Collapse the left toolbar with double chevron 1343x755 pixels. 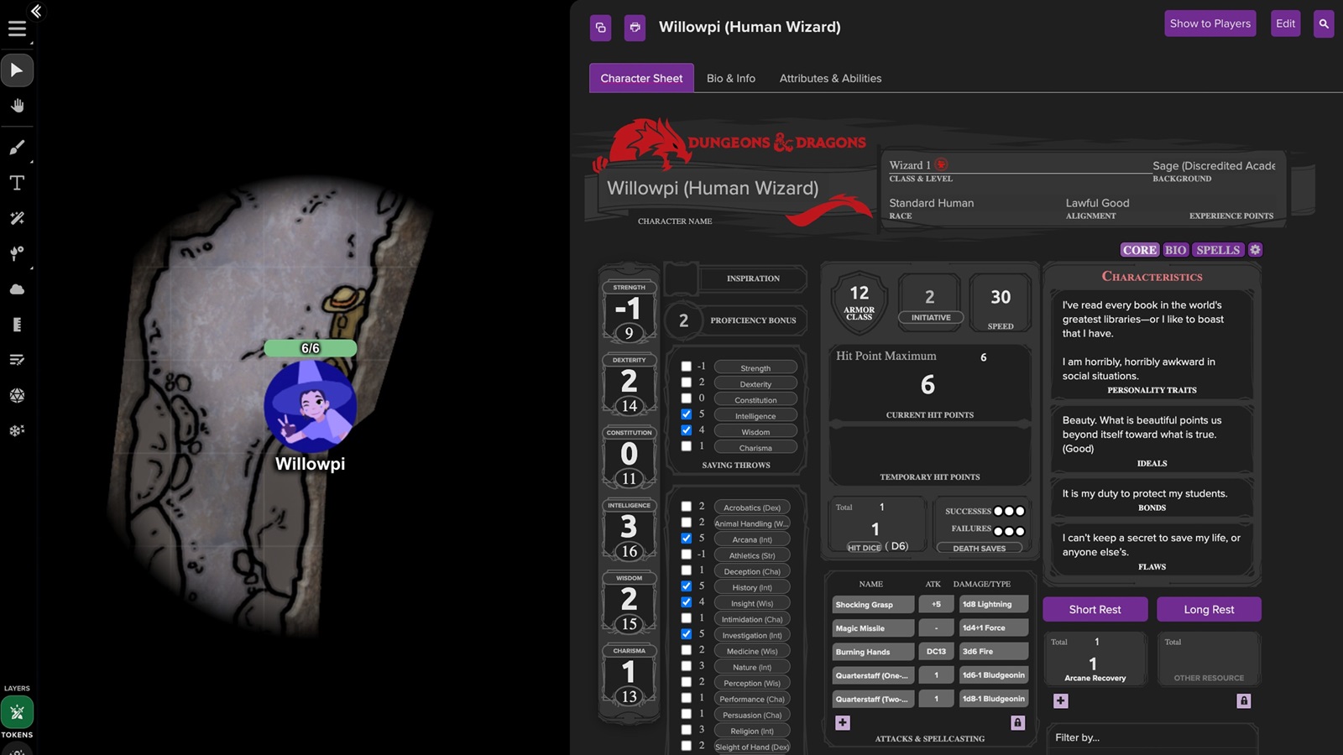pyautogui.click(x=36, y=10)
